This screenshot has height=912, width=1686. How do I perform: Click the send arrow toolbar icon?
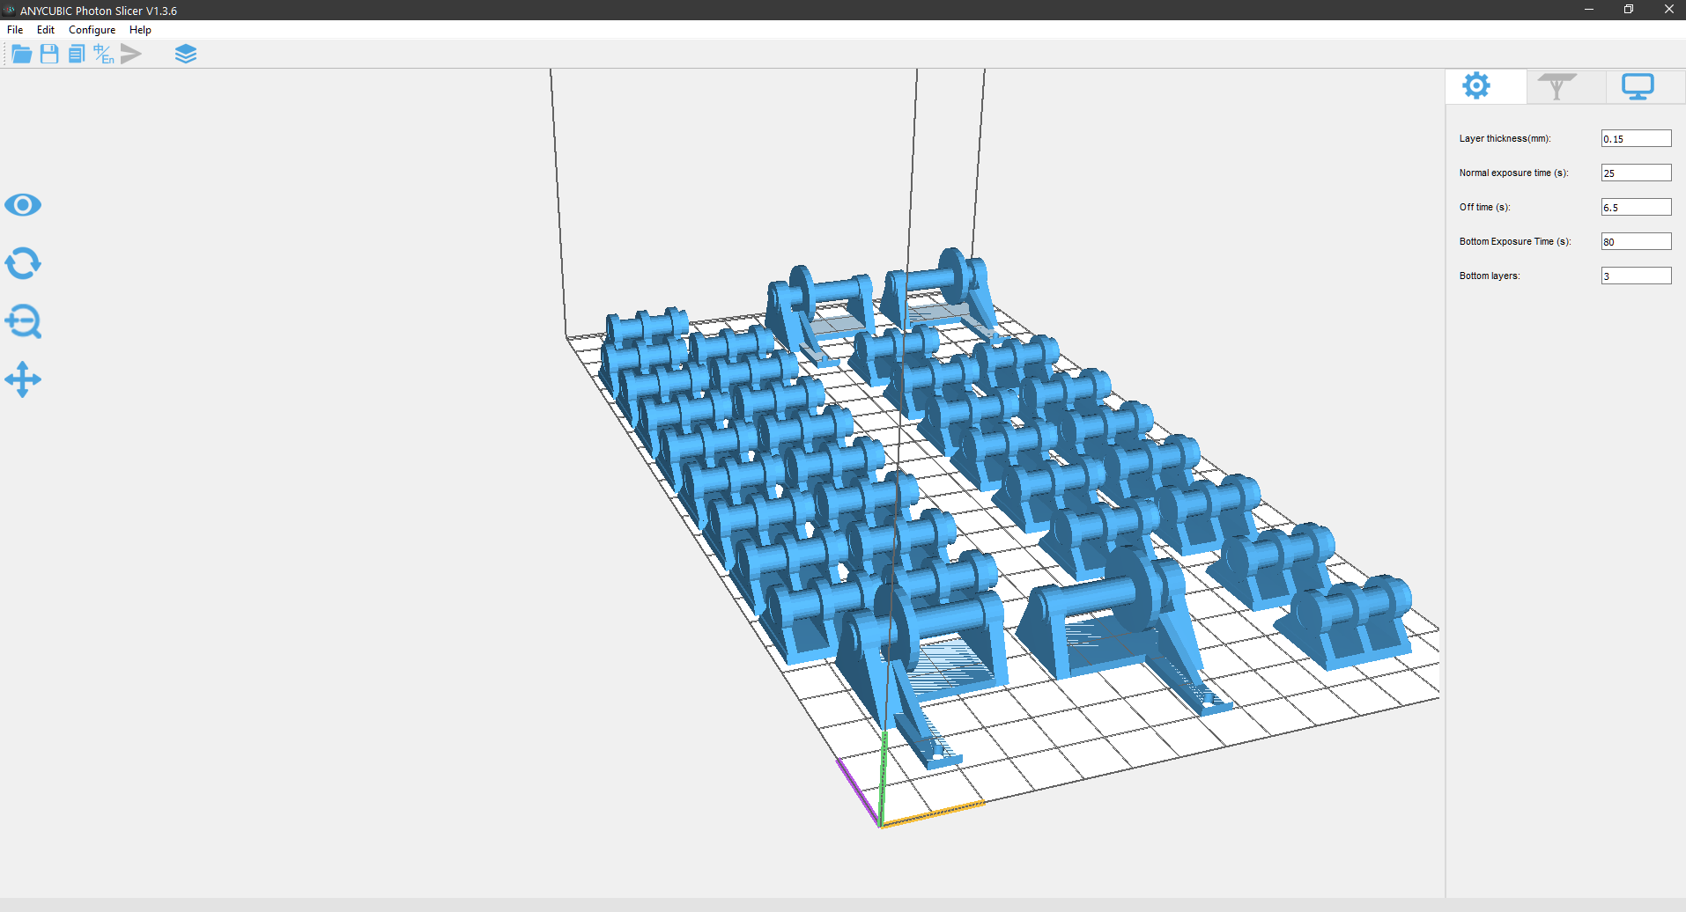coord(131,55)
